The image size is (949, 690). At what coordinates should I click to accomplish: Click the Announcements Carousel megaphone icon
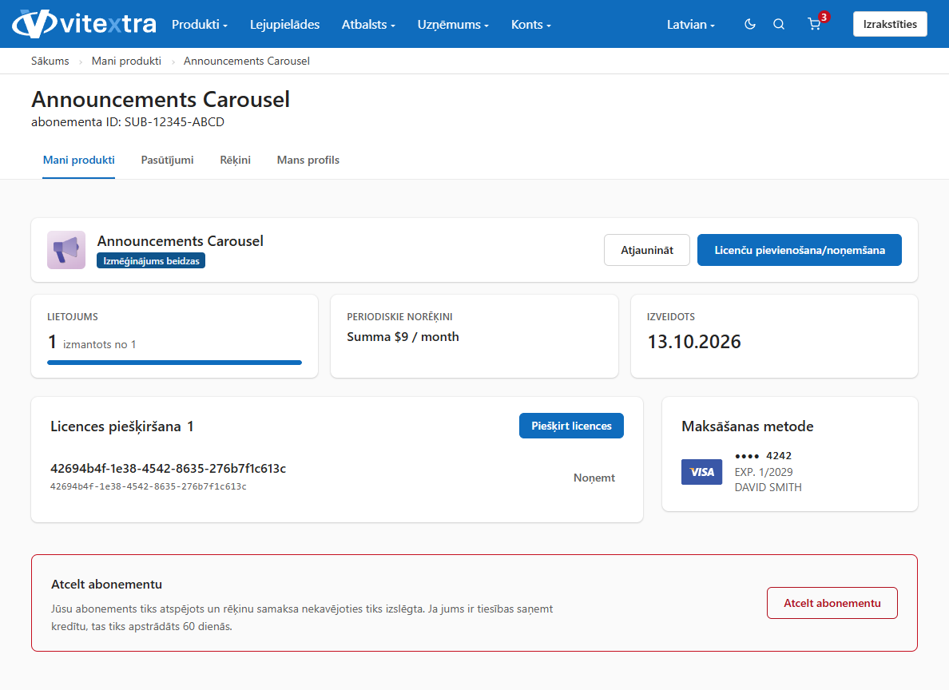coord(66,250)
